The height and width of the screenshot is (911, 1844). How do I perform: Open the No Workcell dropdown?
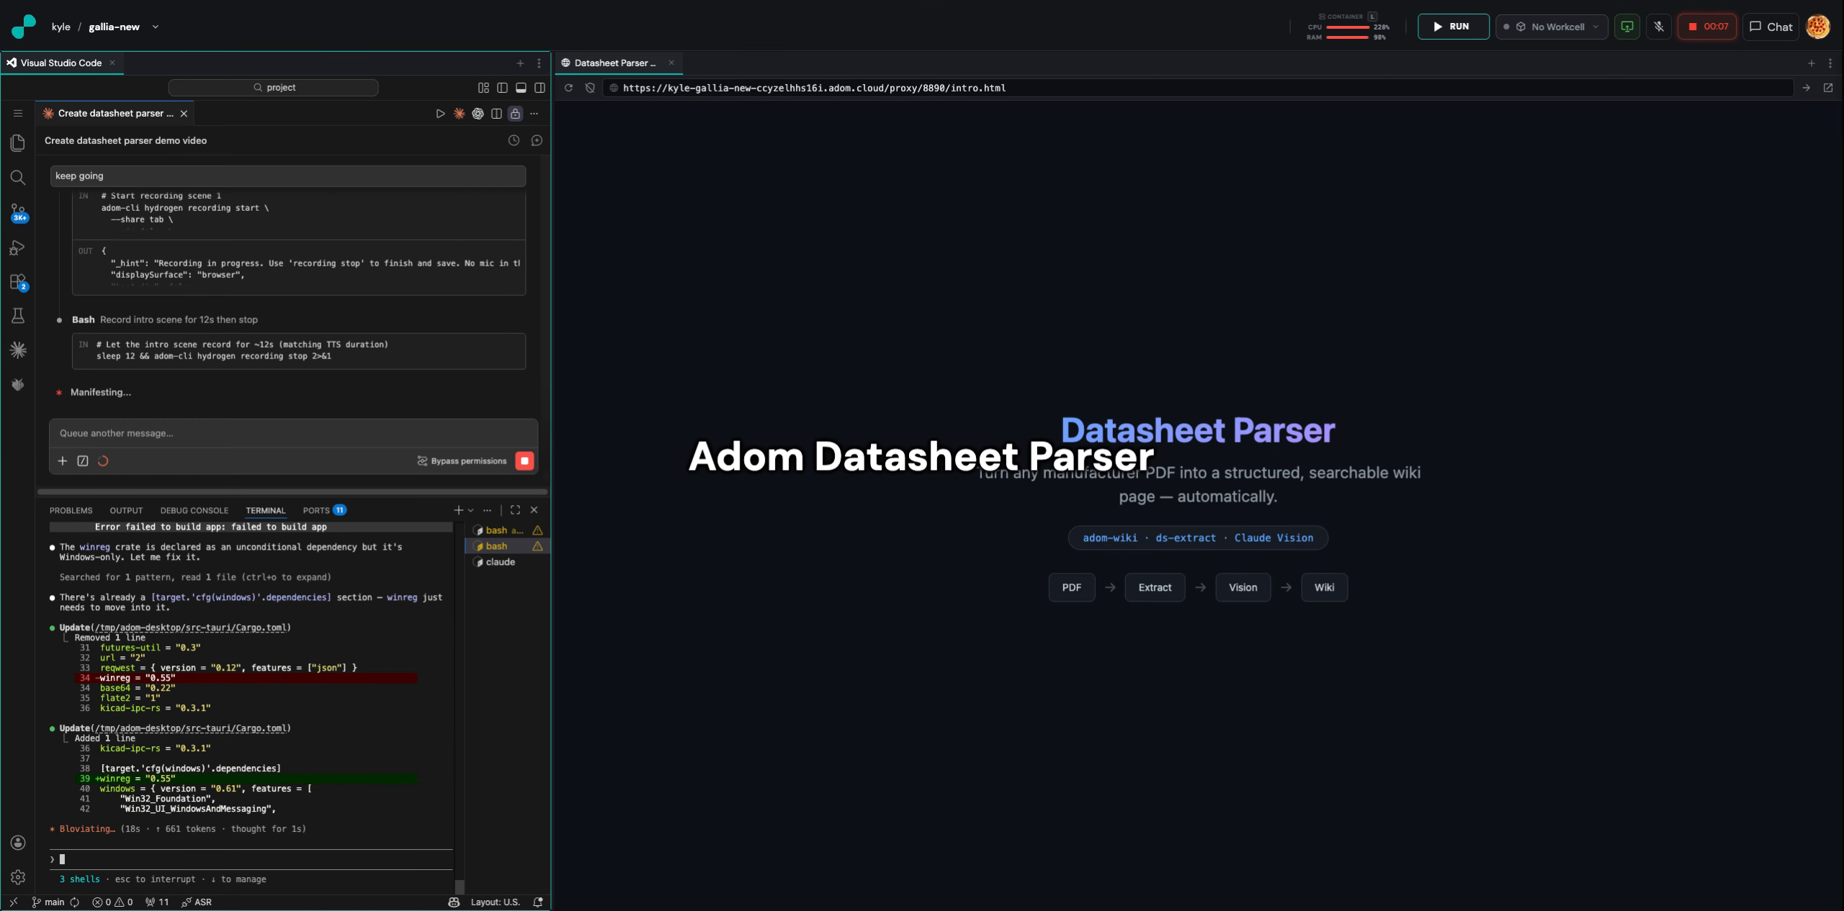[x=1552, y=27]
